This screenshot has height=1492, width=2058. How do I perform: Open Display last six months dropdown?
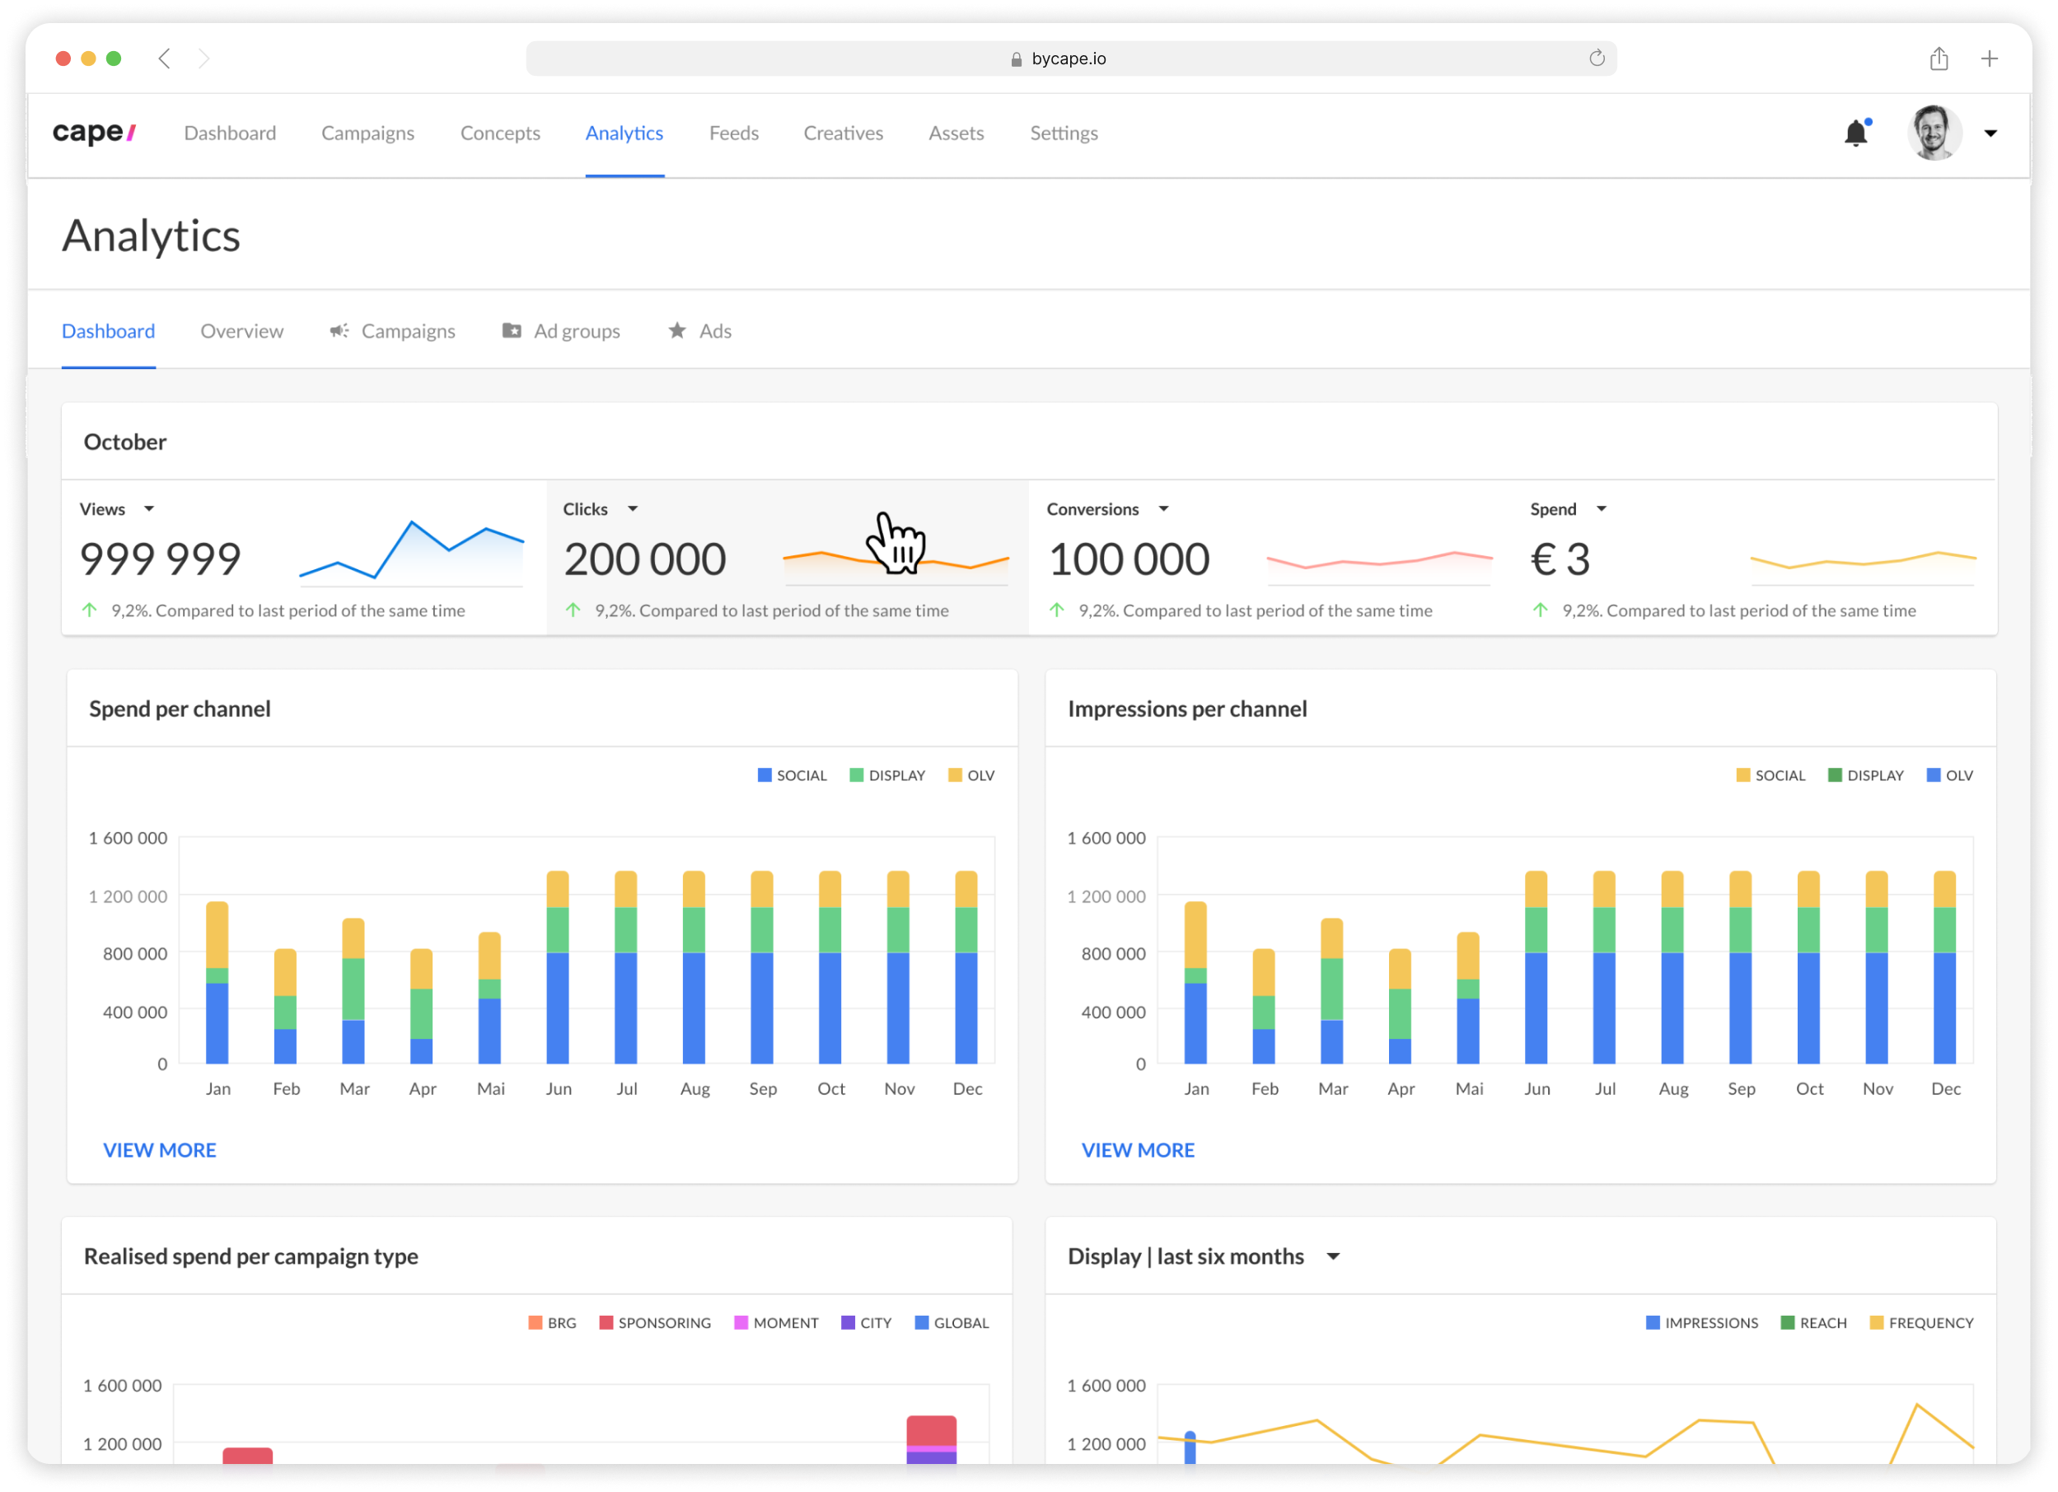[1333, 1257]
